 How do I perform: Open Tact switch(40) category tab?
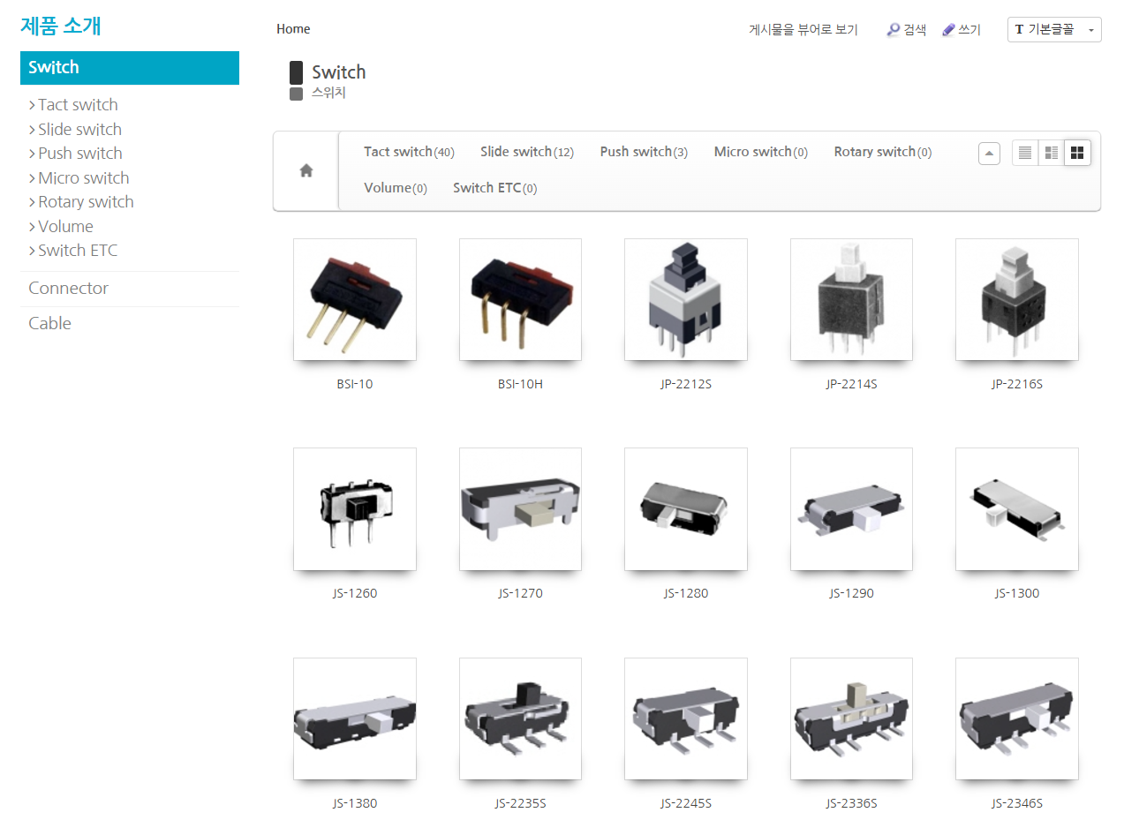(x=409, y=152)
